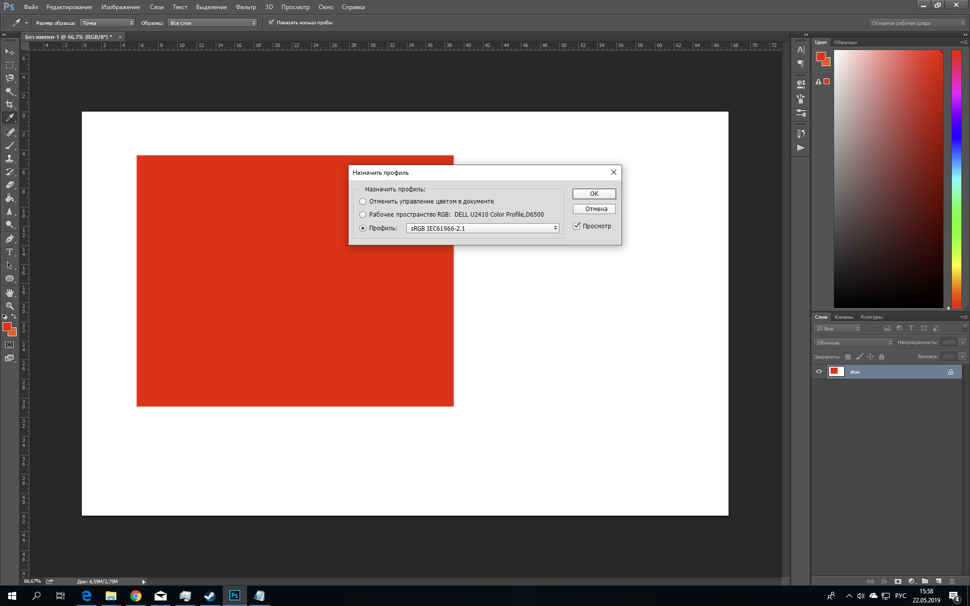Select the Healing Brush tool
Viewport: 970px width, 606px height.
(x=10, y=132)
